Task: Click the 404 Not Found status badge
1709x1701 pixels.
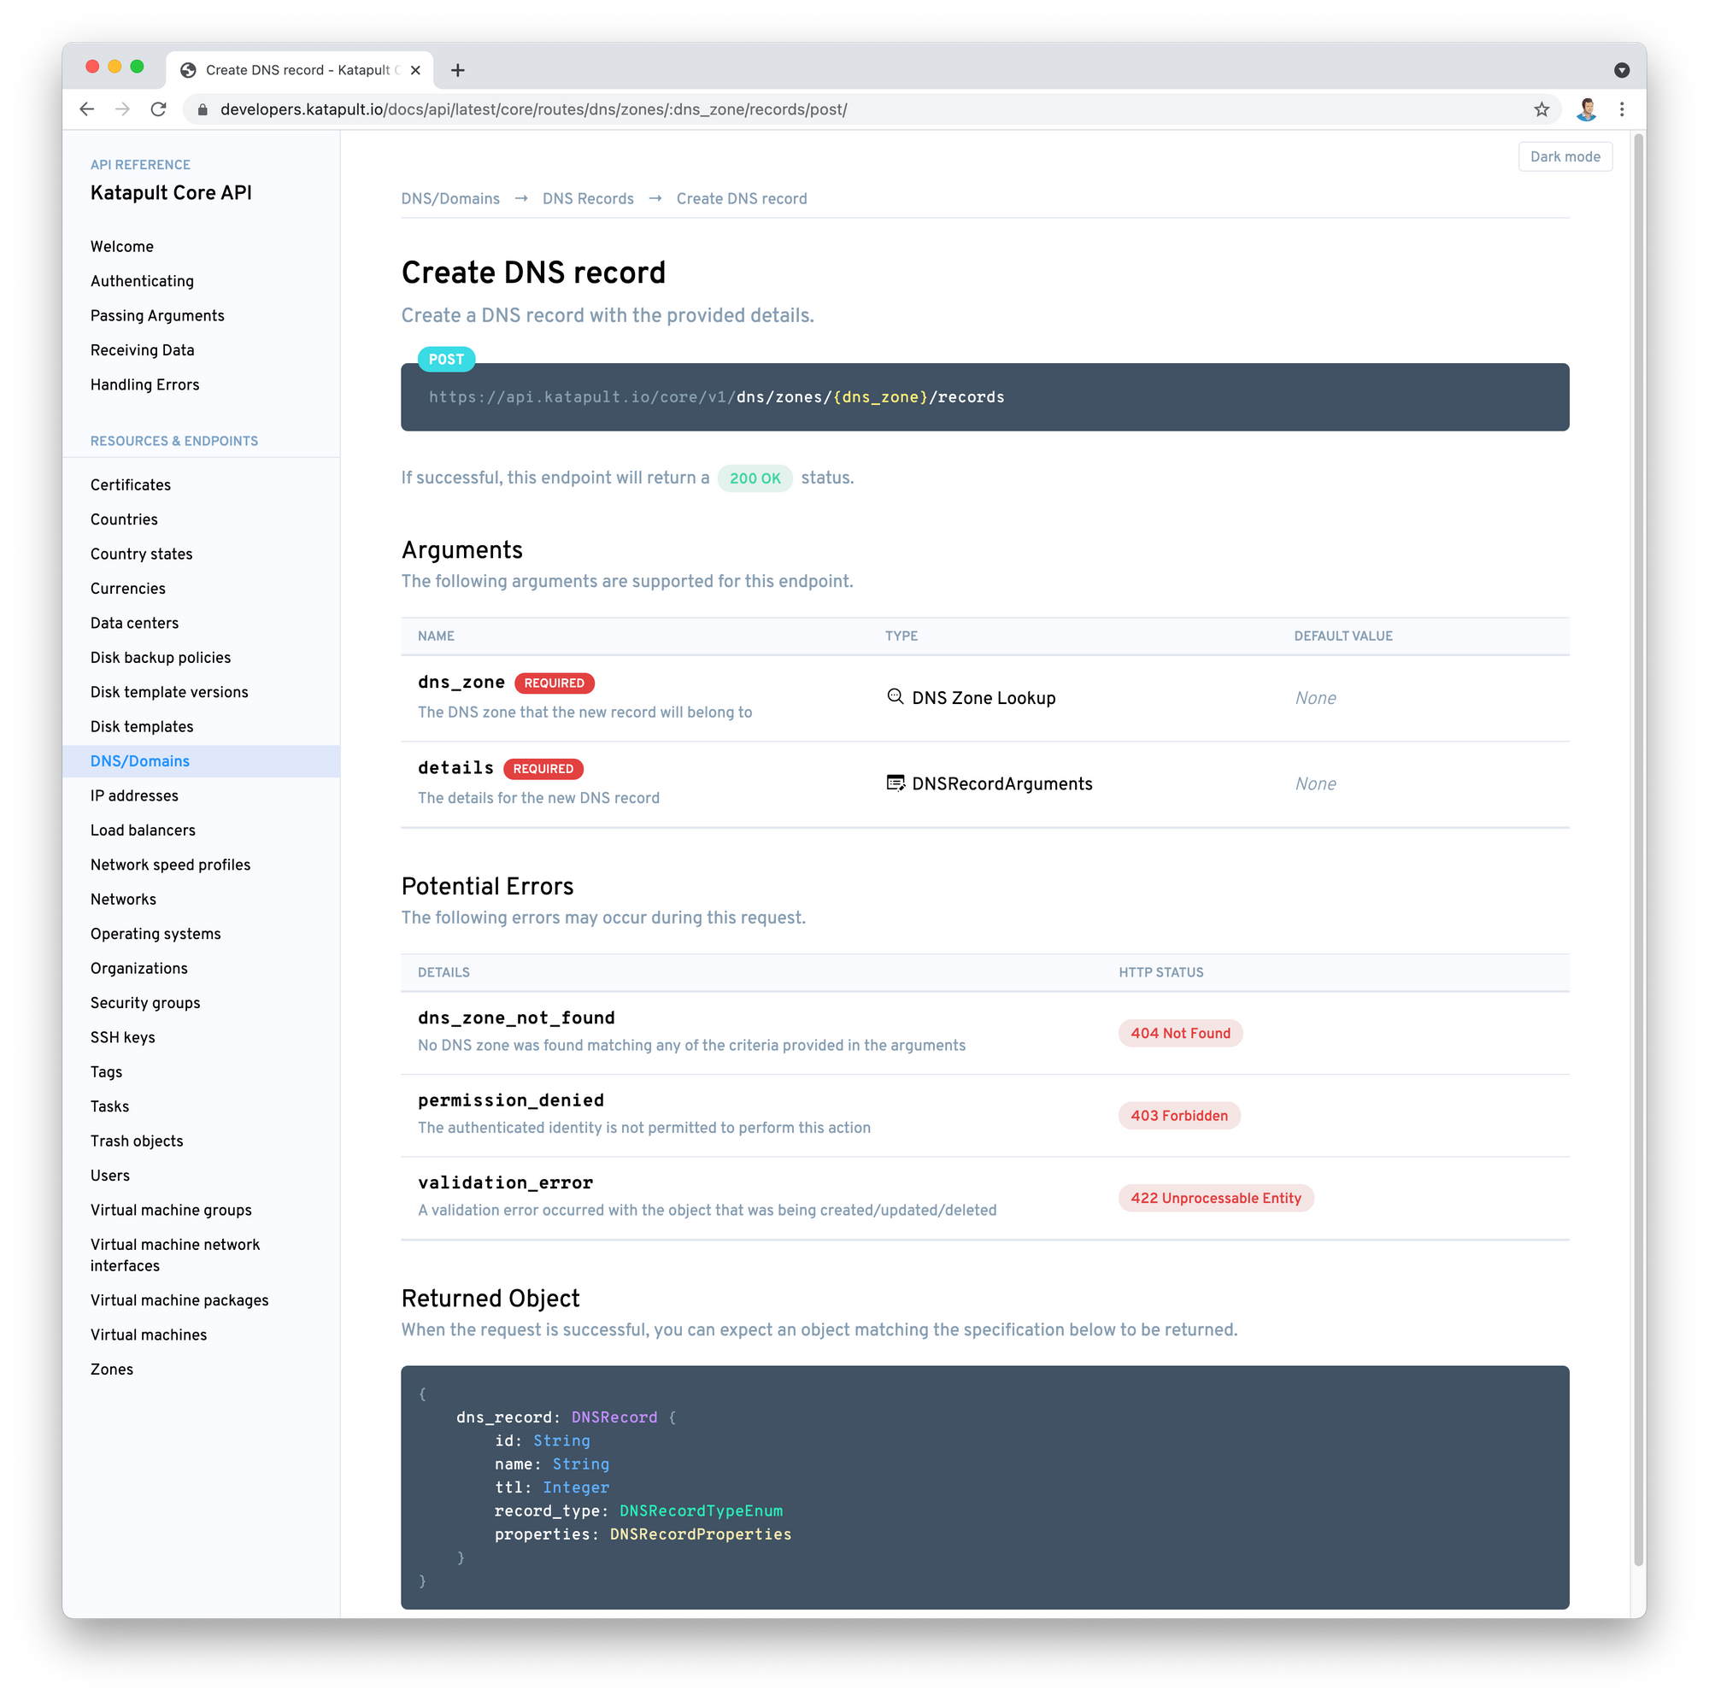Action: coord(1180,1032)
